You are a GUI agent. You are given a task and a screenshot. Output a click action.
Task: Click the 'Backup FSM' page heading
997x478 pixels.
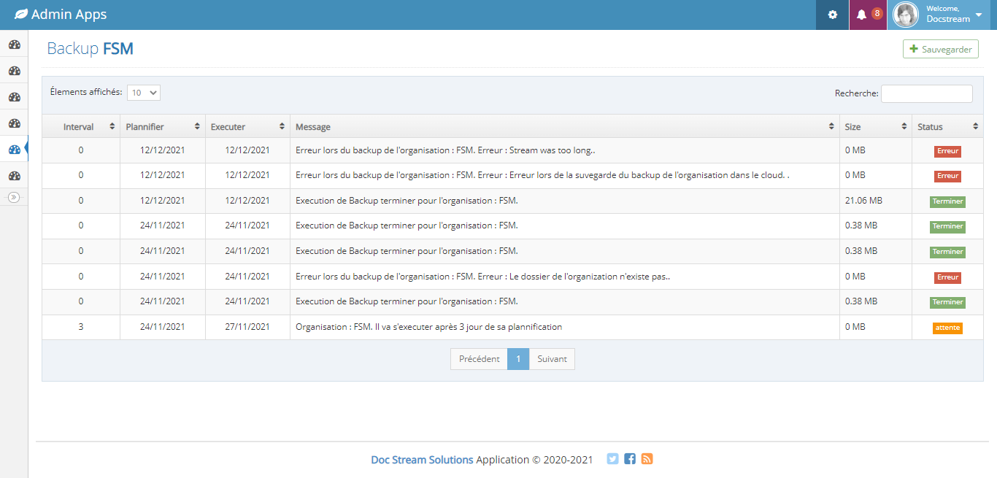click(90, 49)
